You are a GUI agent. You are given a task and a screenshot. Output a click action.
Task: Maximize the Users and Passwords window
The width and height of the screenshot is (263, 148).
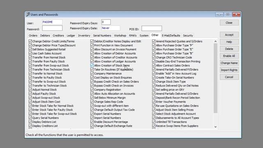click(x=228, y=15)
